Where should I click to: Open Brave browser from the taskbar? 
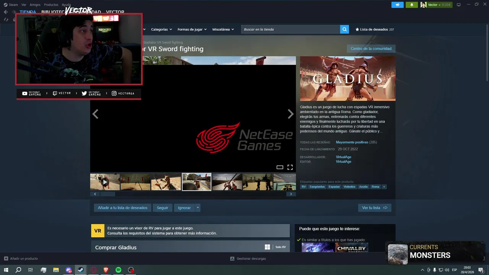106,270
